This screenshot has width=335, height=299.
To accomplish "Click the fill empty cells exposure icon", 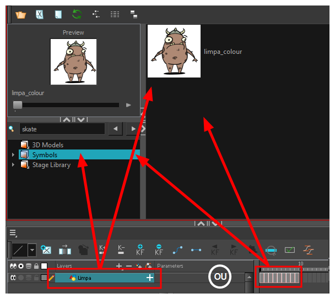I will [x=64, y=250].
